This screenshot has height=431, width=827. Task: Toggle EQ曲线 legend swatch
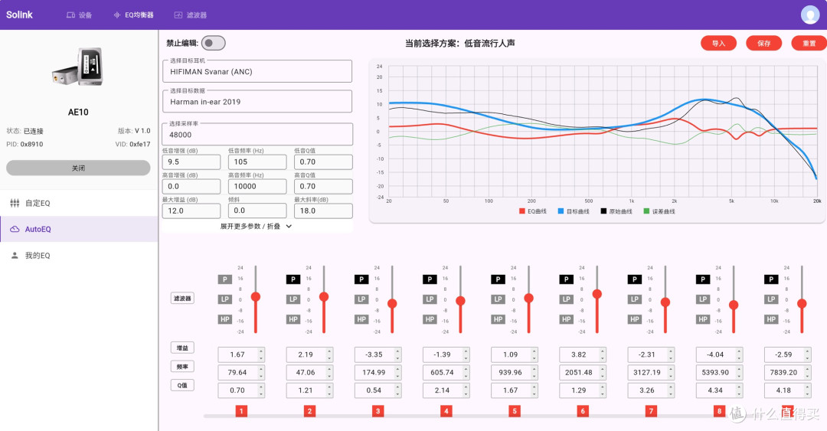522,211
